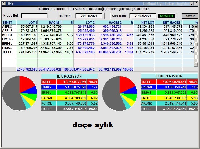Click KCHOL LOT 2 value 139.729.833
The width and height of the screenshot is (200, 149).
[85, 35]
